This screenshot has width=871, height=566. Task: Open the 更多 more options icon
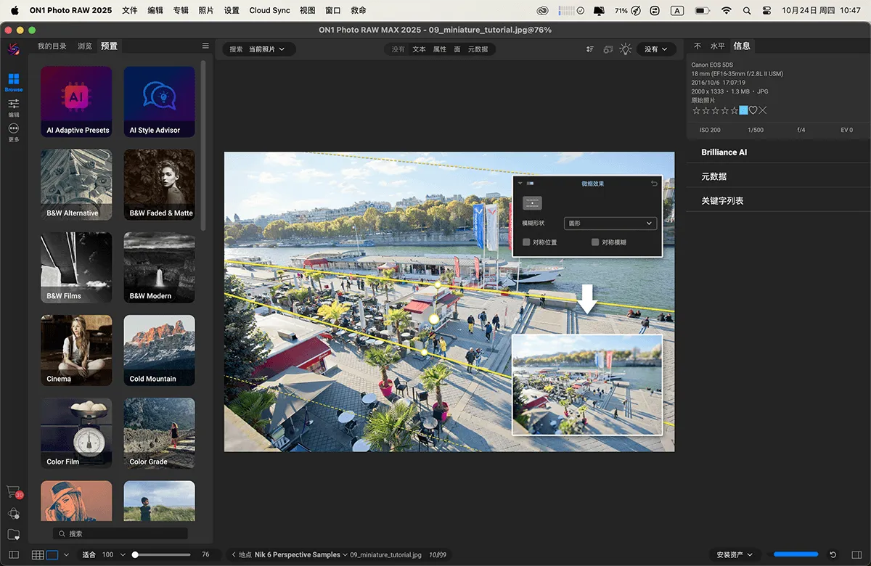pyautogui.click(x=14, y=131)
